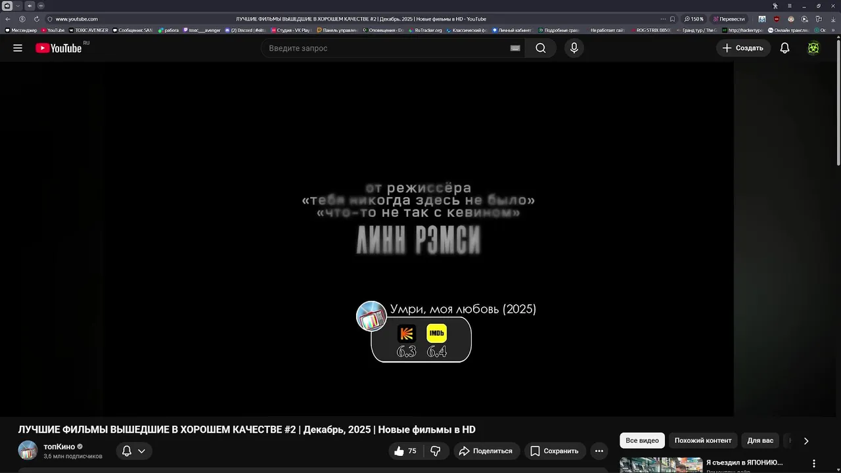Open a new browser tab
This screenshot has width=841, height=473.
coord(41,6)
